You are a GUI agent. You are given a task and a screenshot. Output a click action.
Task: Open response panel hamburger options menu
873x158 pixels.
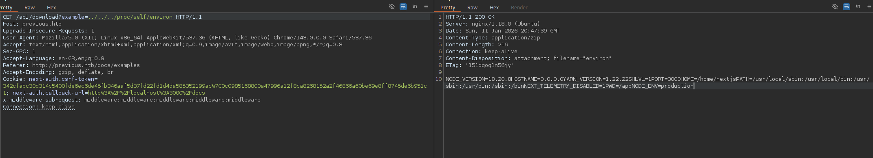coord(869,6)
